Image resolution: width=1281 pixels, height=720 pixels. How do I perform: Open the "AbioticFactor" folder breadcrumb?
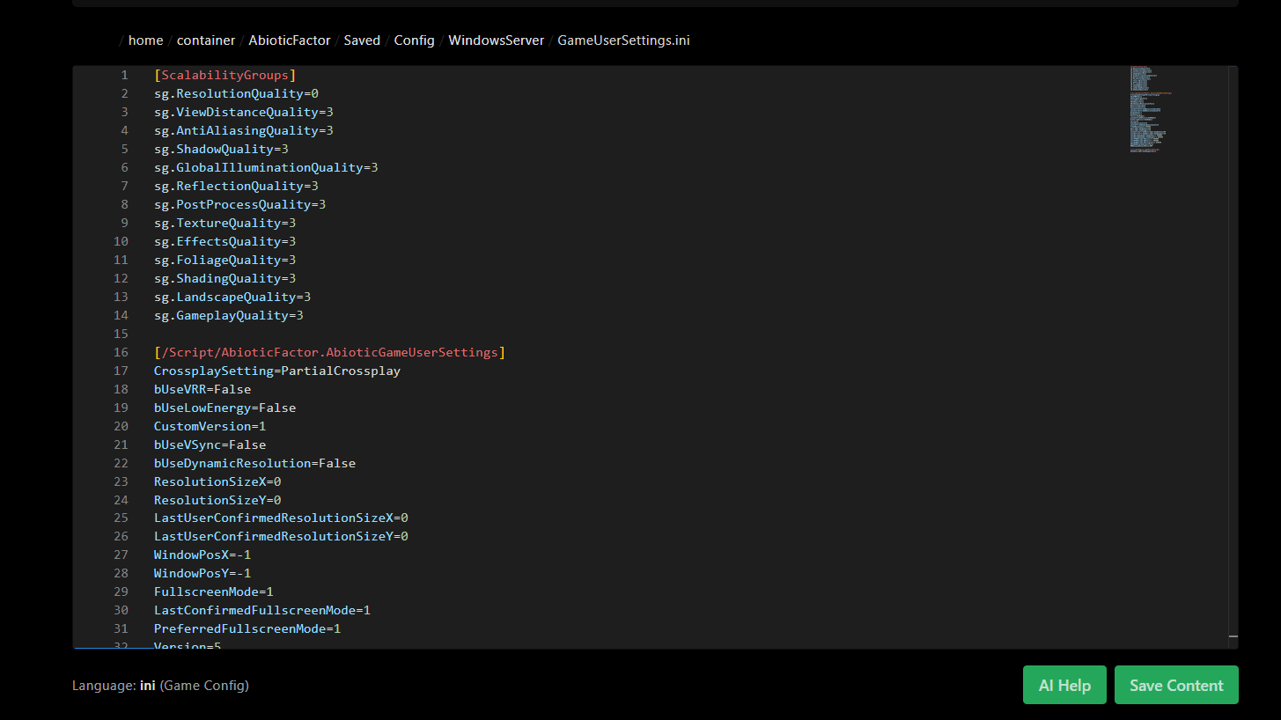(289, 40)
